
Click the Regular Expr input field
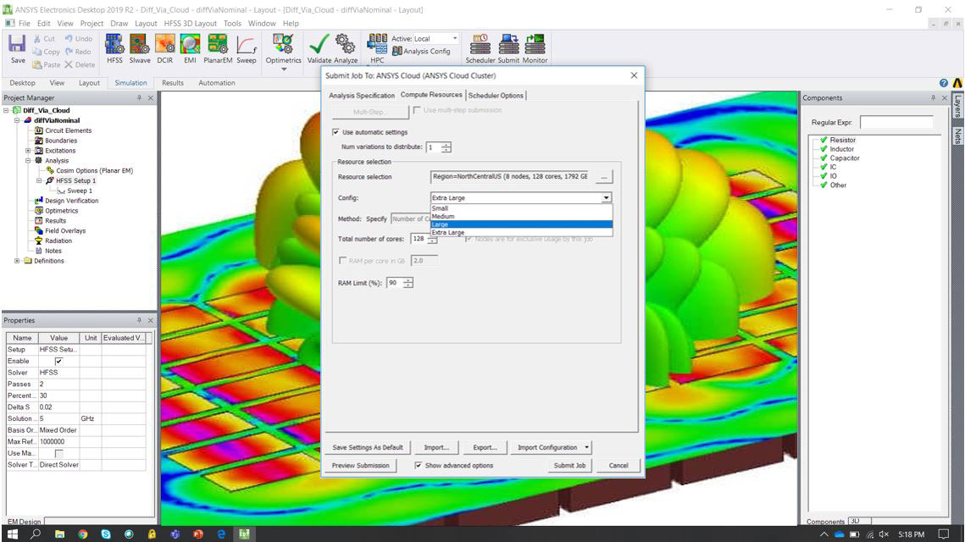896,123
